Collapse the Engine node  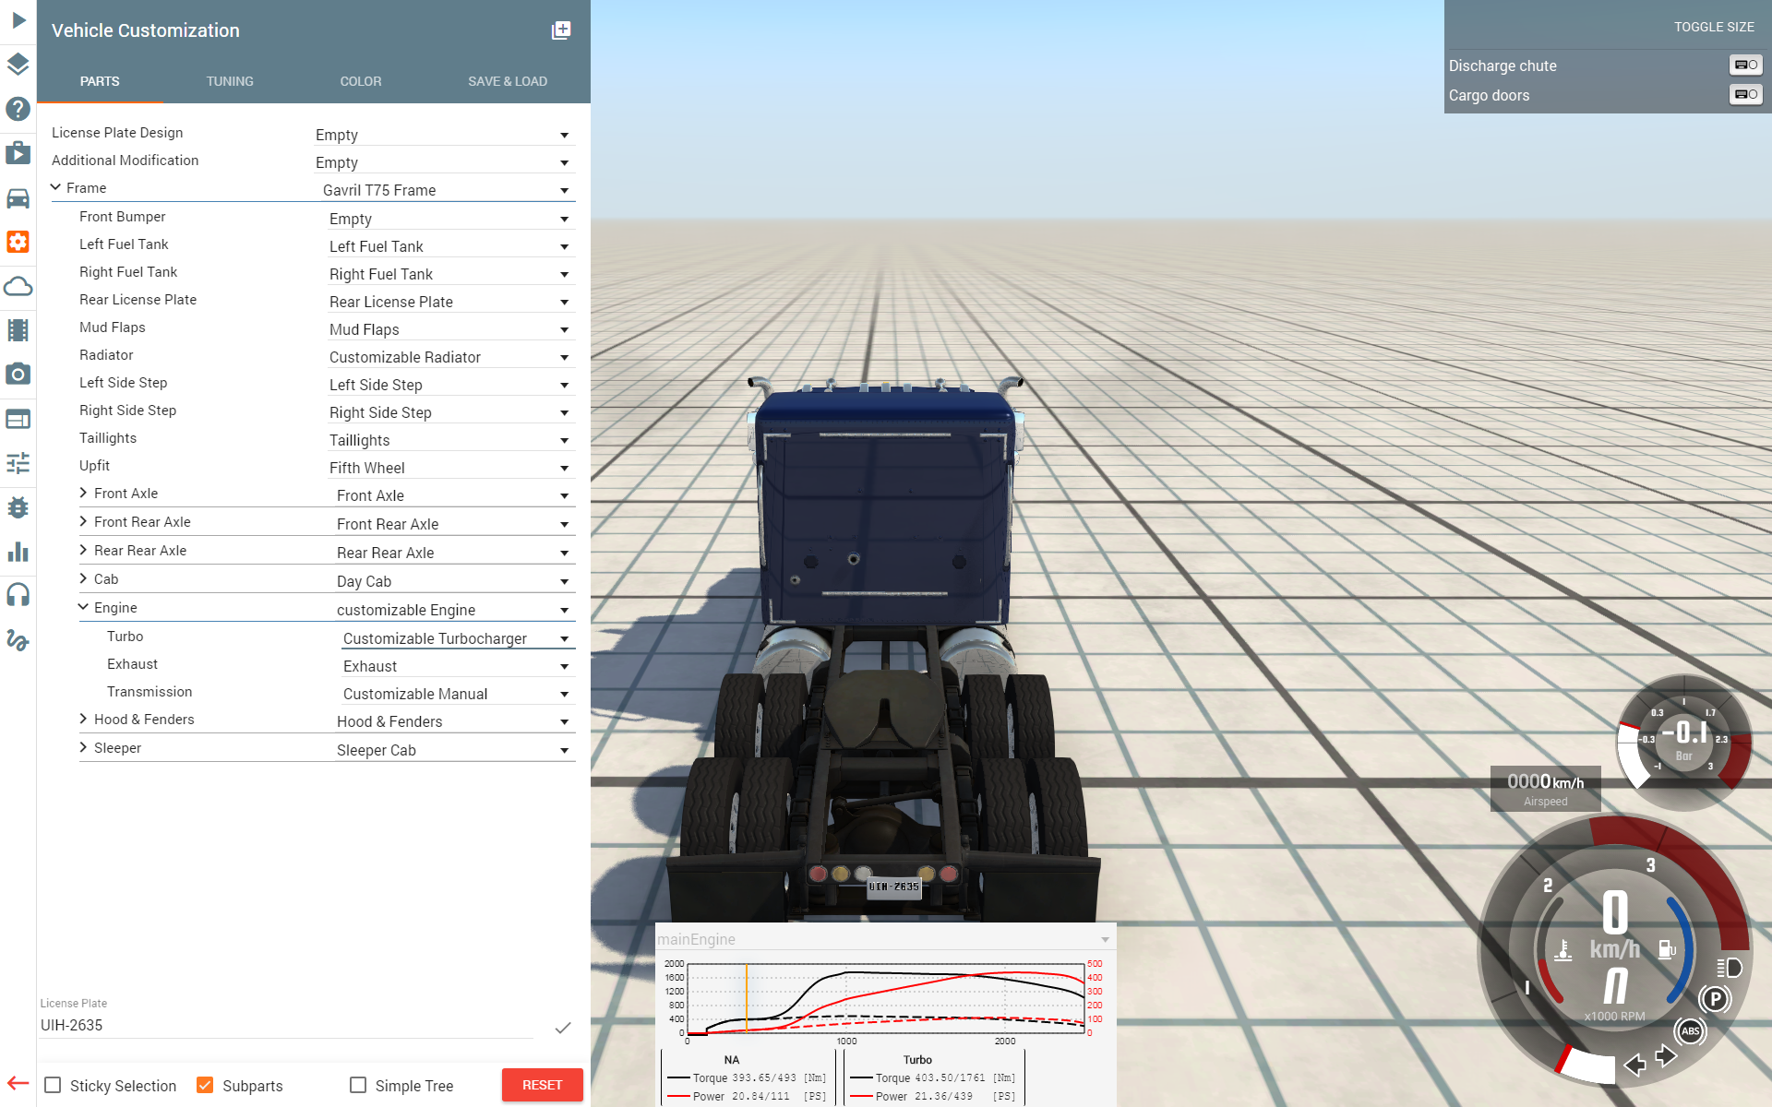pyautogui.click(x=84, y=607)
